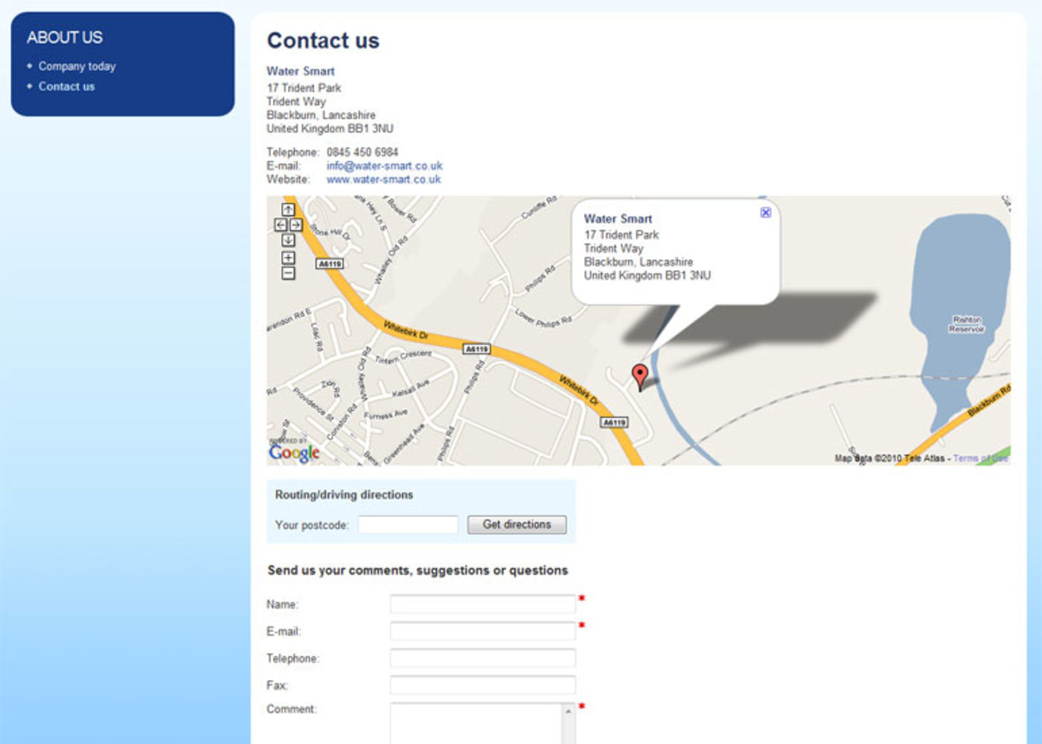This screenshot has width=1042, height=744.
Task: Zoom out the map with minus button
Action: tap(288, 273)
